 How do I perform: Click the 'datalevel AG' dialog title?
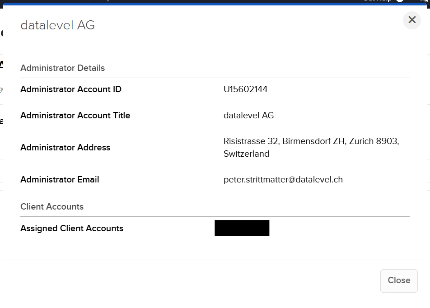click(58, 25)
